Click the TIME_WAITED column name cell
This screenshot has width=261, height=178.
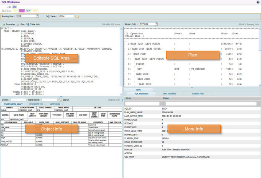(11, 141)
